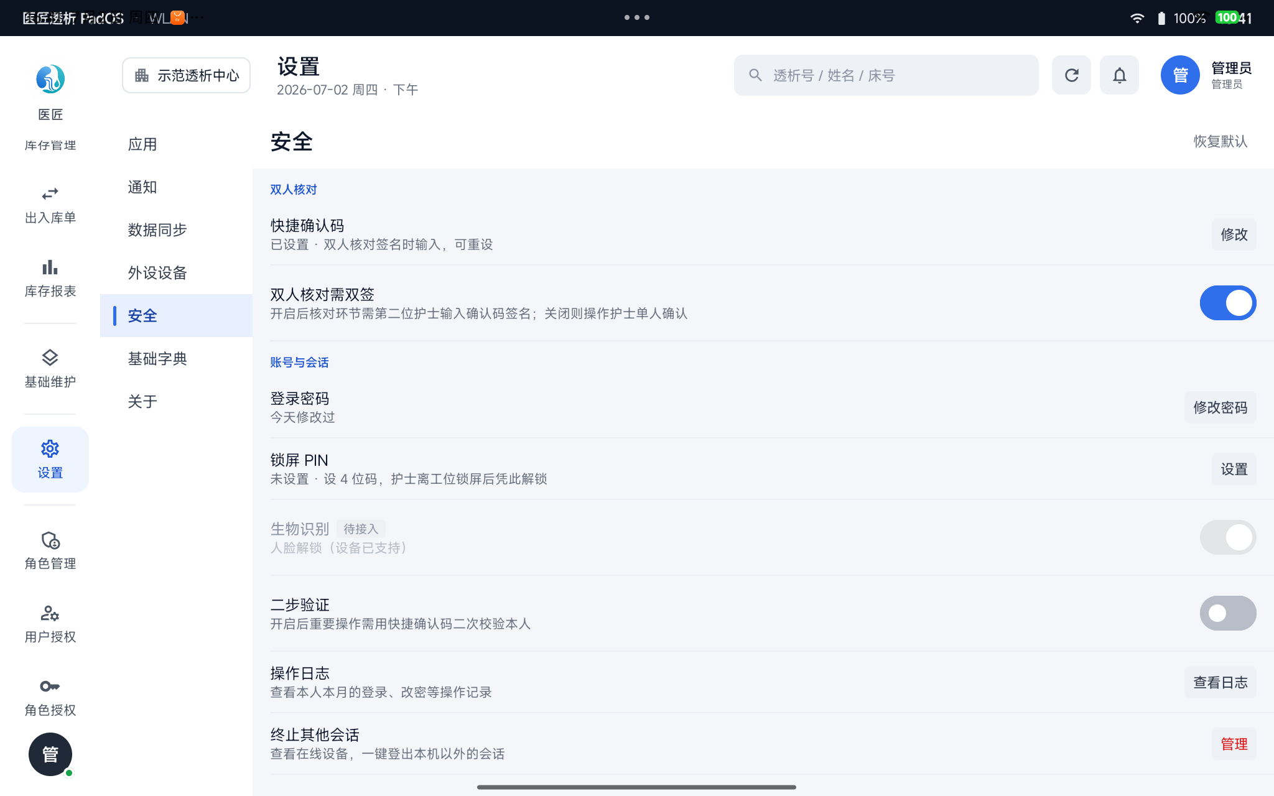Tap the home indicator bar at bottom
This screenshot has height=796, width=1274.
pyautogui.click(x=636, y=787)
